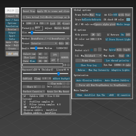Screen dimensions: 136x136
Task: Click the Anim : Fly button
Action: tap(12, 42)
